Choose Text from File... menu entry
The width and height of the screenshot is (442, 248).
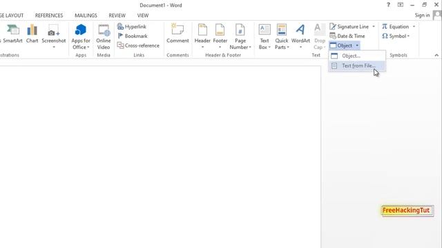pos(357,66)
